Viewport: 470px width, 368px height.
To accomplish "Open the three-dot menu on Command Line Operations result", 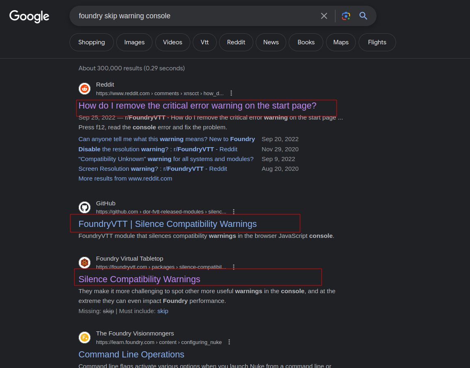I will (x=229, y=342).
